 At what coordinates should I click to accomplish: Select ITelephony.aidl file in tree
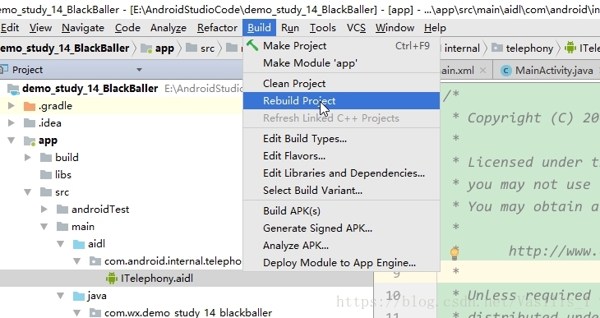(157, 279)
